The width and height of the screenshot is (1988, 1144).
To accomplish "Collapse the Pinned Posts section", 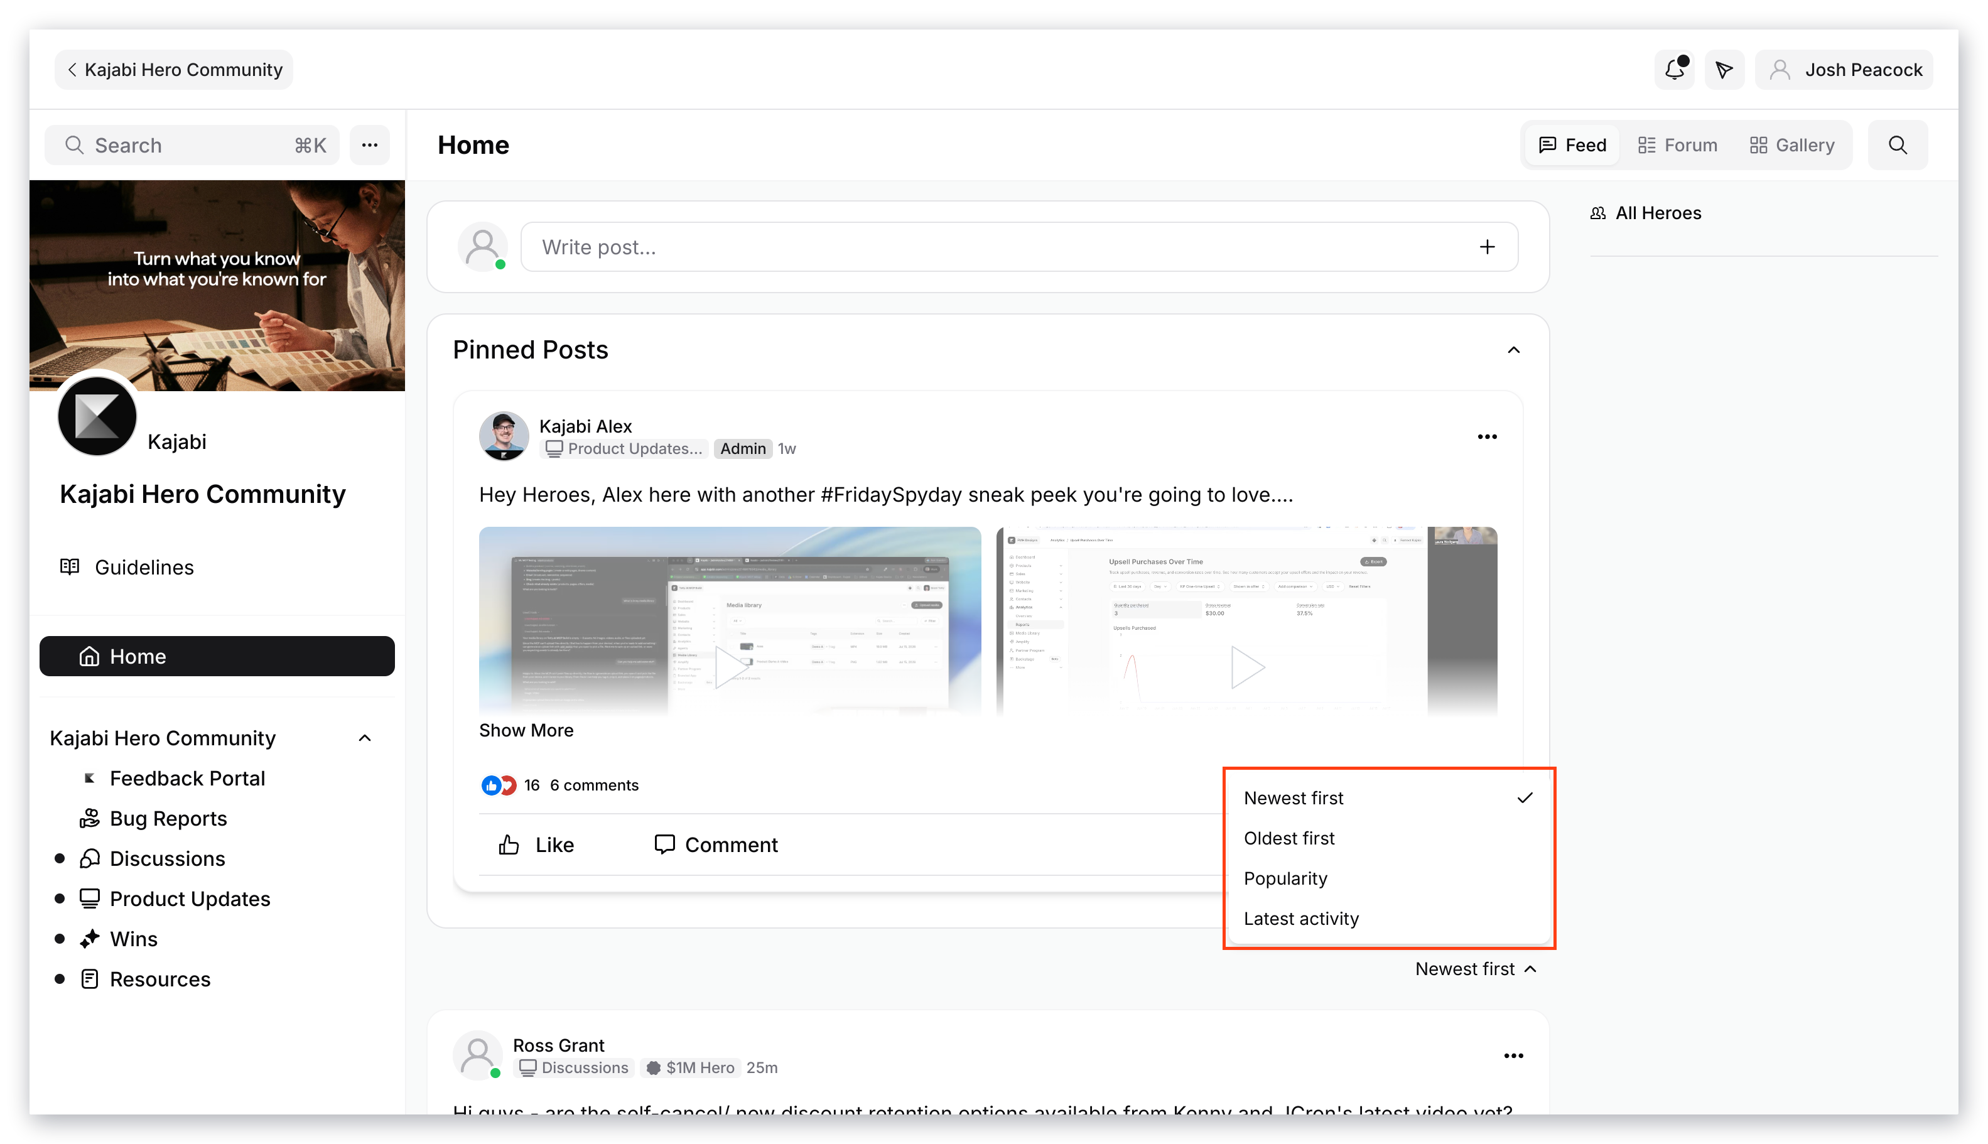I will 1513,350.
